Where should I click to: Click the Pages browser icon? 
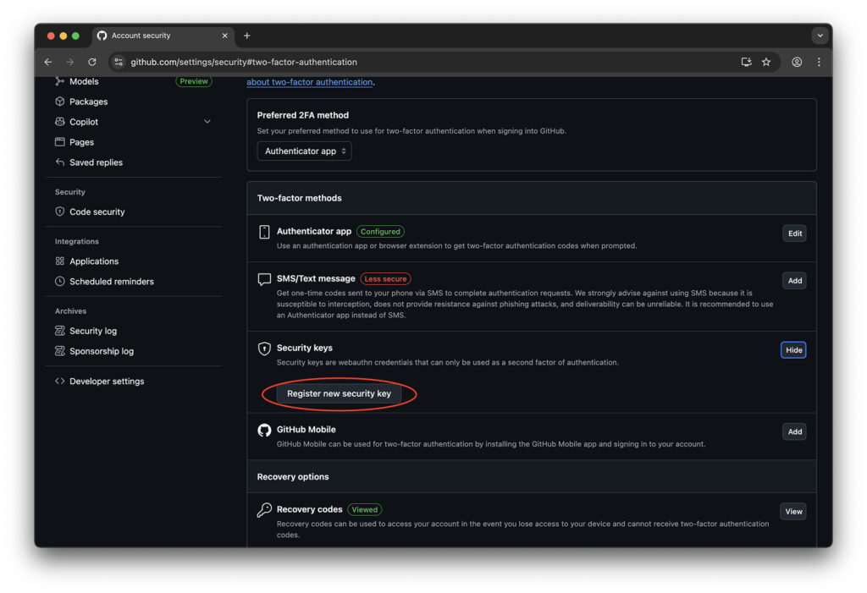click(x=60, y=142)
